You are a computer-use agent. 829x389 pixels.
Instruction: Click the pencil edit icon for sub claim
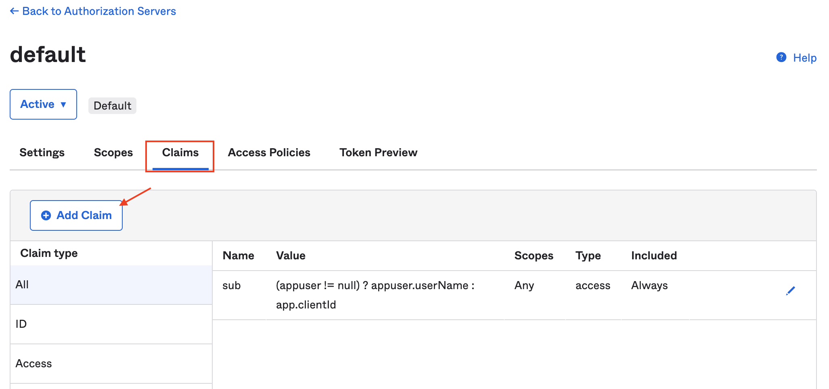(790, 291)
